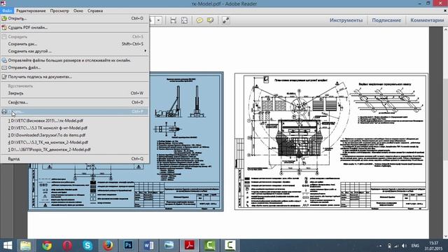
Task: Open Firefox from the taskbar
Action: coord(108,246)
